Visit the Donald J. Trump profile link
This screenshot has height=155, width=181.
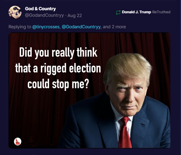pos(136,12)
